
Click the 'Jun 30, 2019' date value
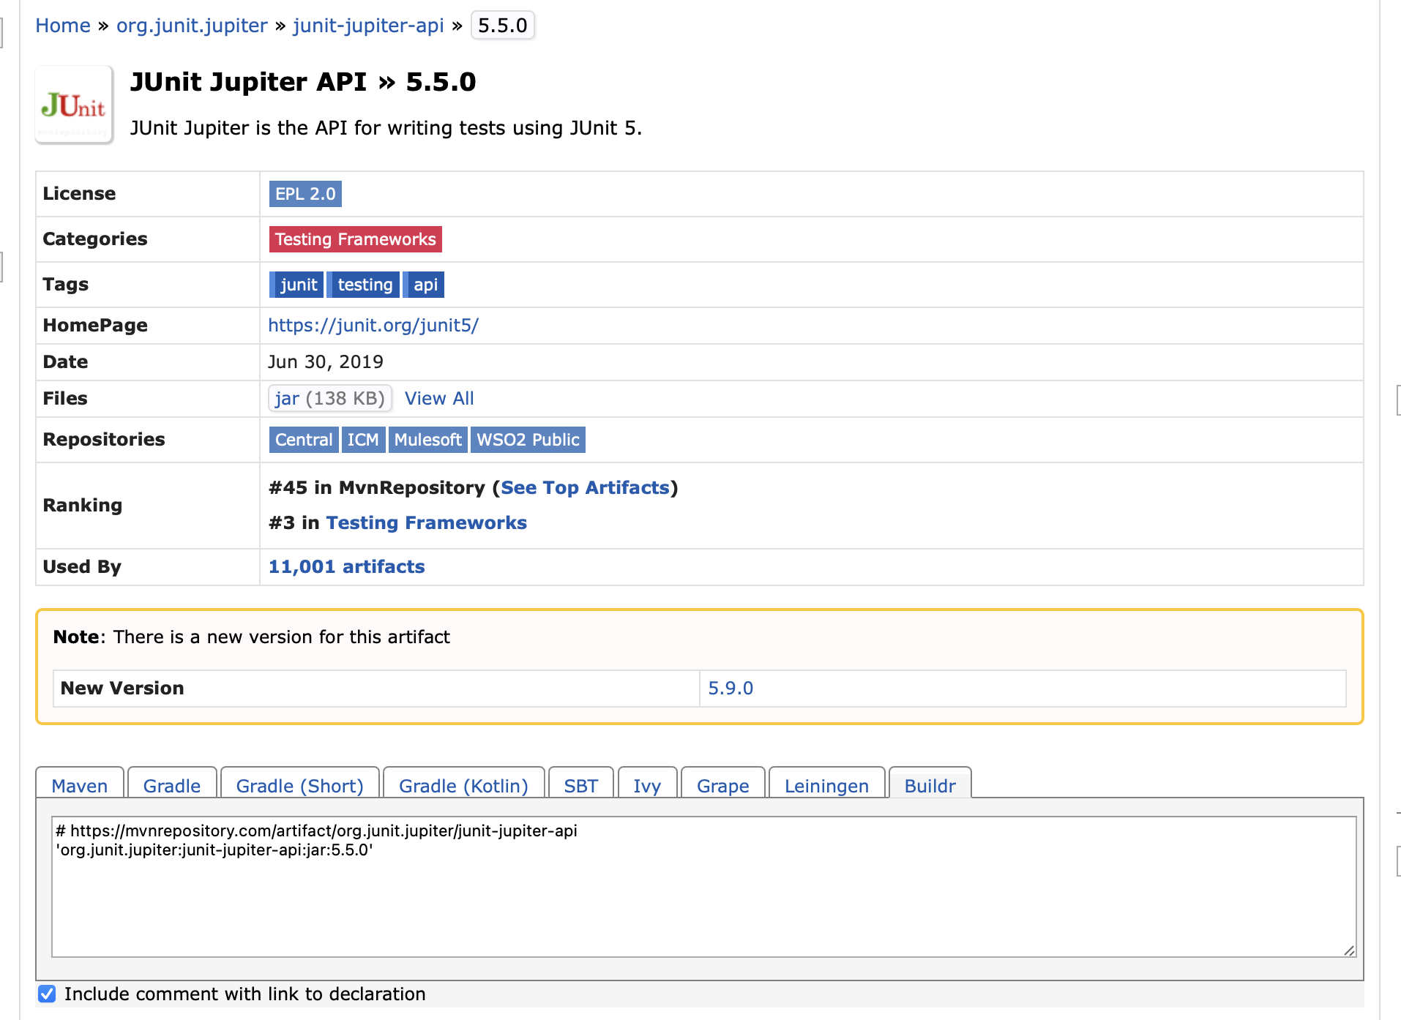tap(326, 362)
